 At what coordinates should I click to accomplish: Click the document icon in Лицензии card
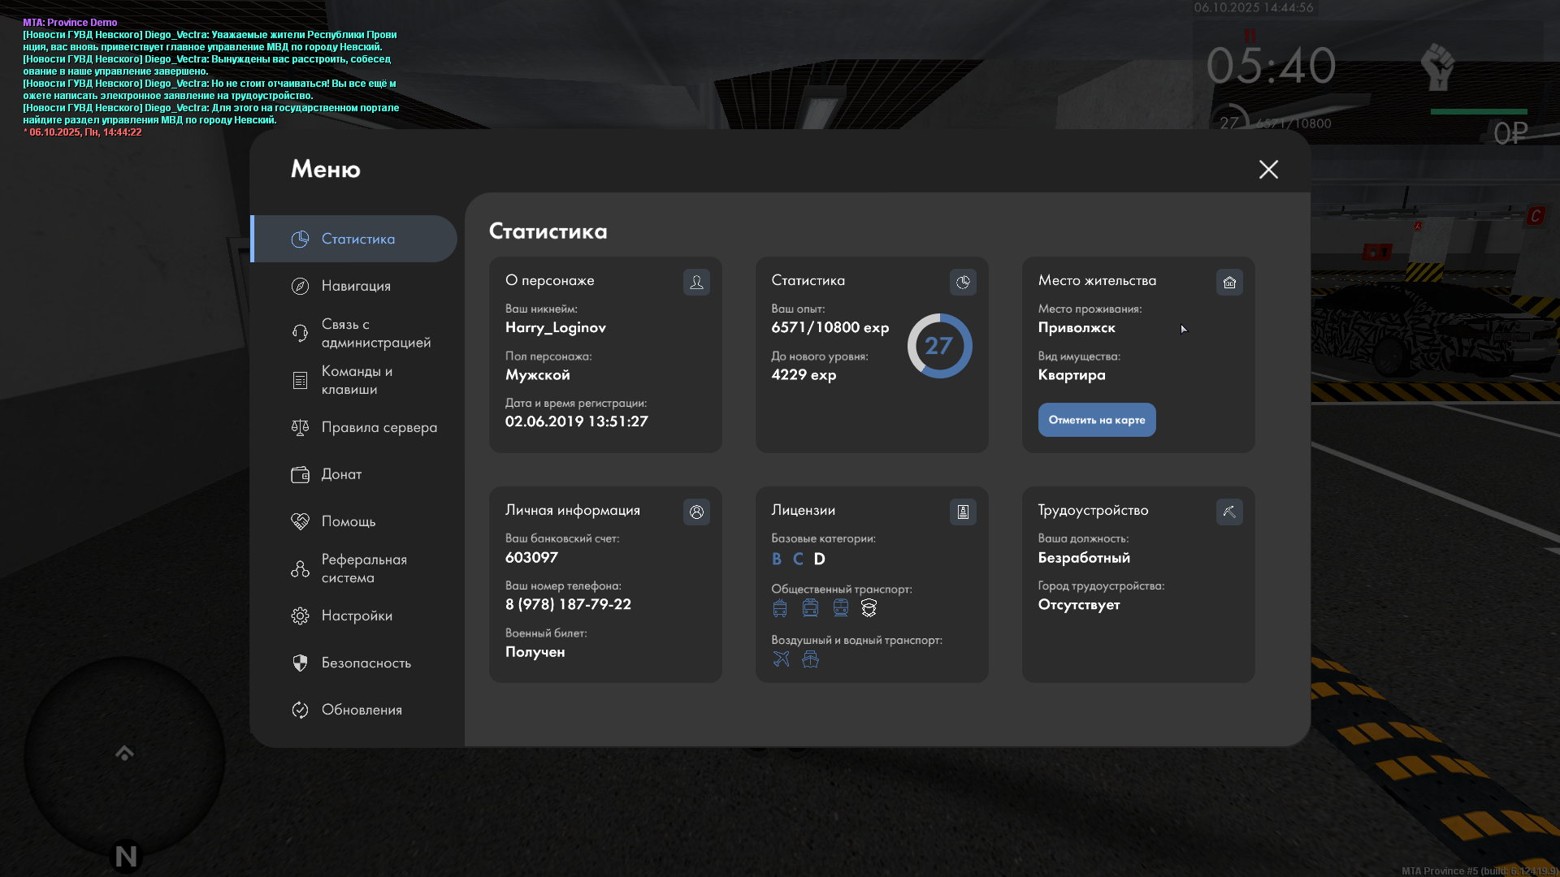963,512
